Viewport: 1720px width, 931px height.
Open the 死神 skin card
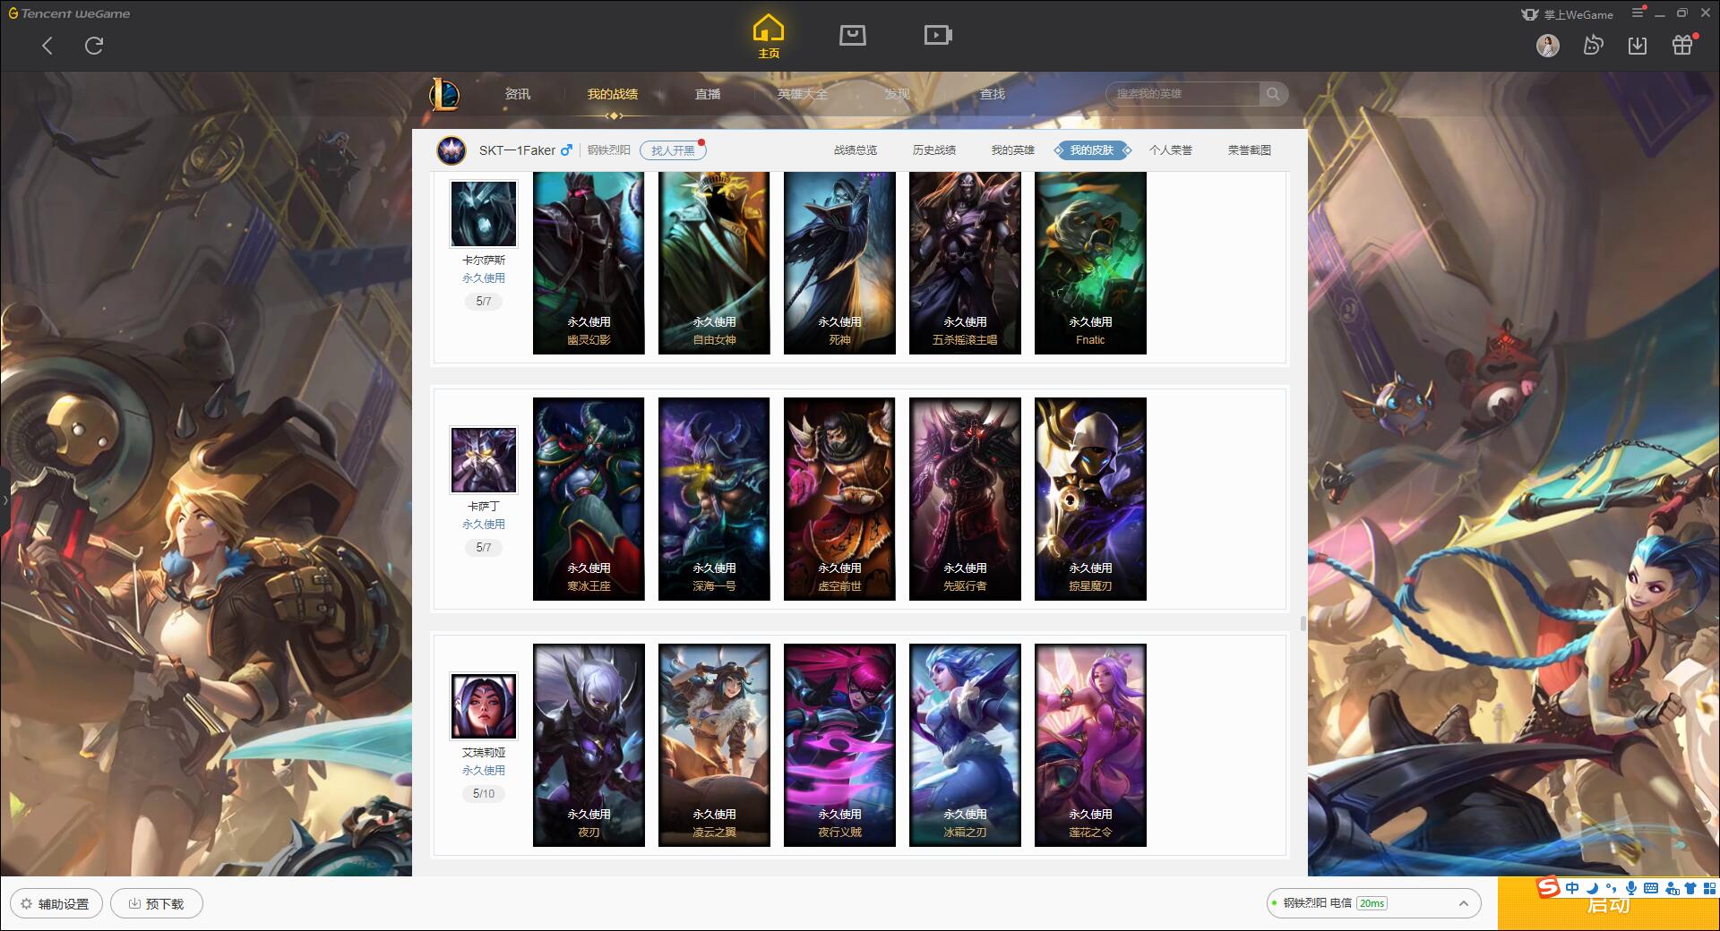click(839, 263)
